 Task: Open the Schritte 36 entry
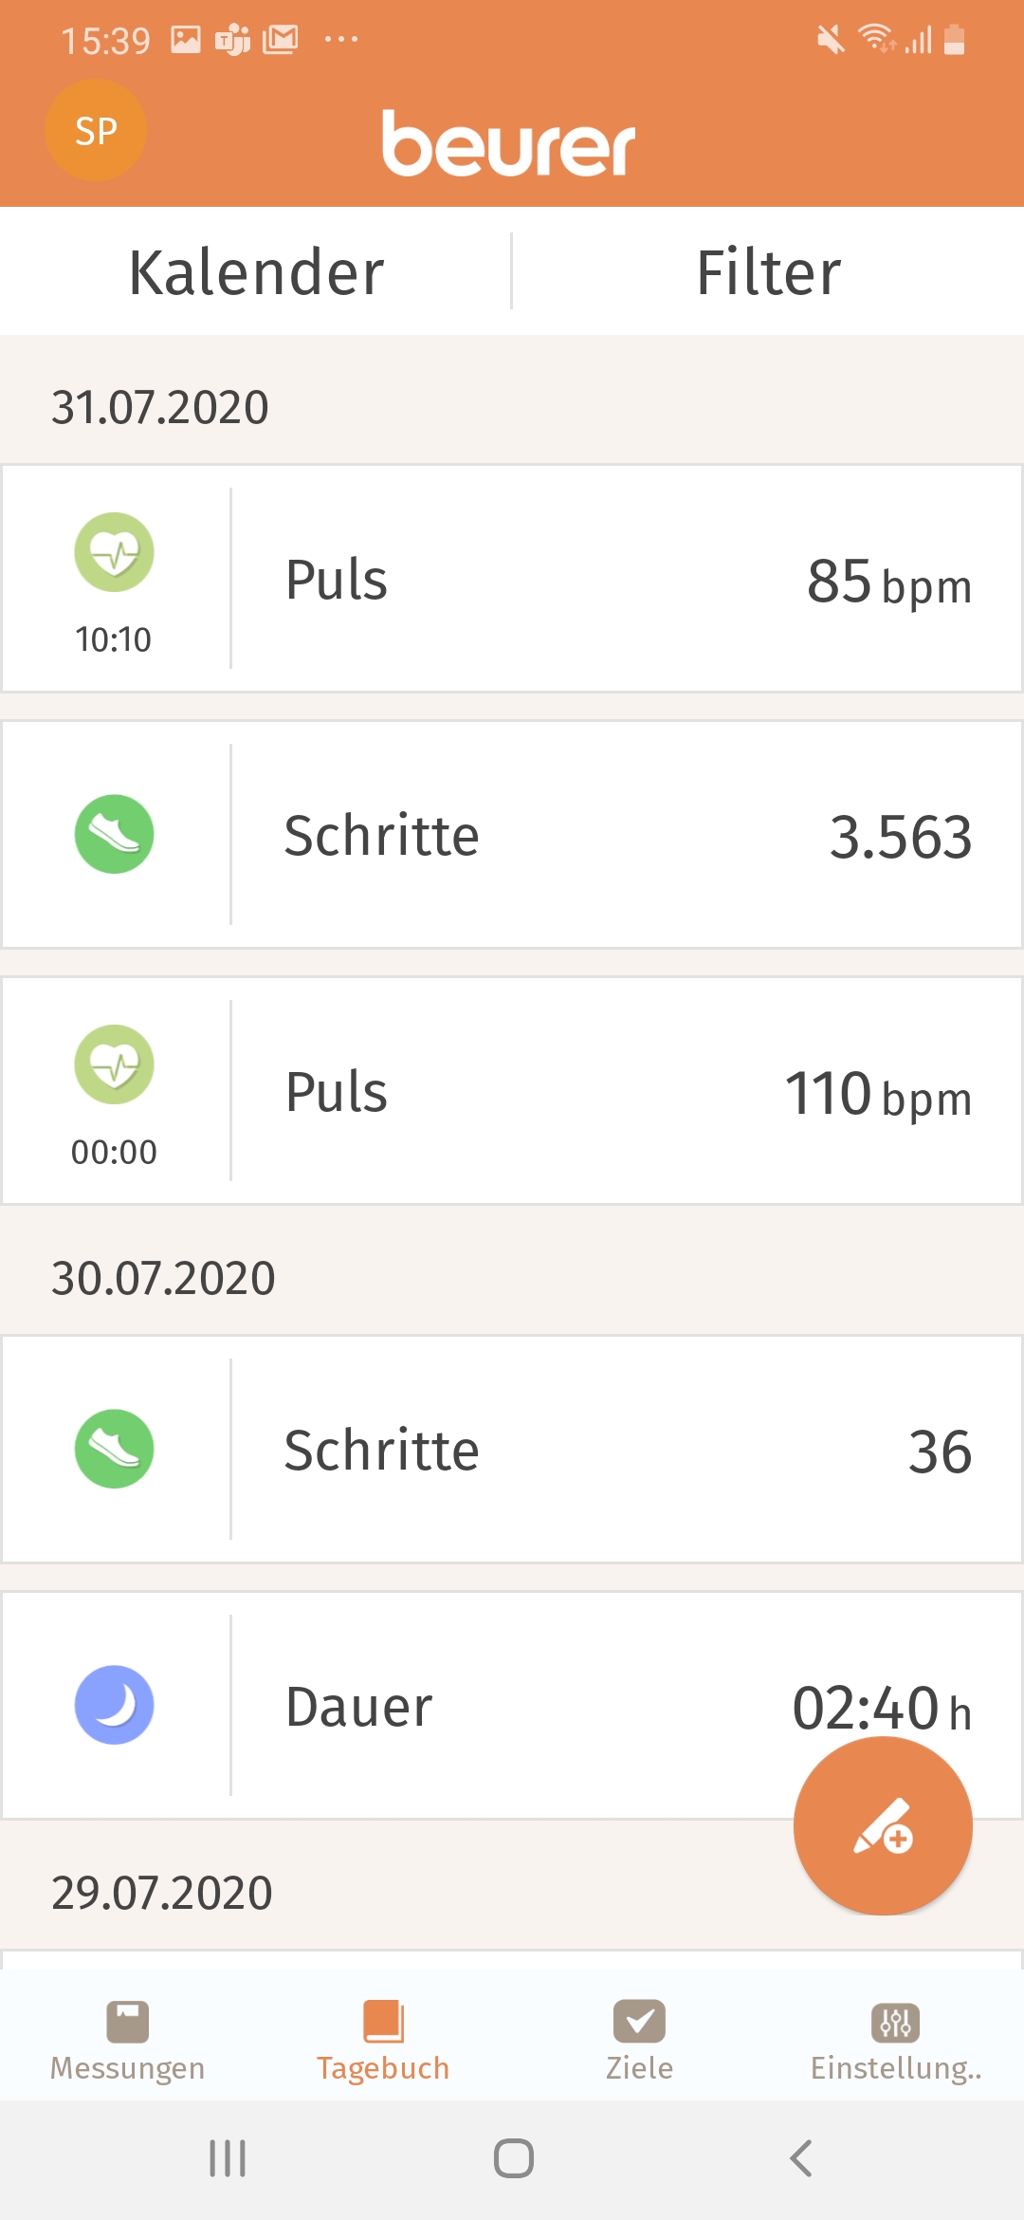coord(626,1450)
